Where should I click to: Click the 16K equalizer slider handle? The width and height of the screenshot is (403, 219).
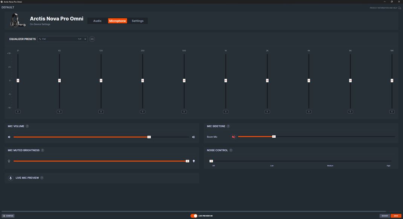point(392,81)
